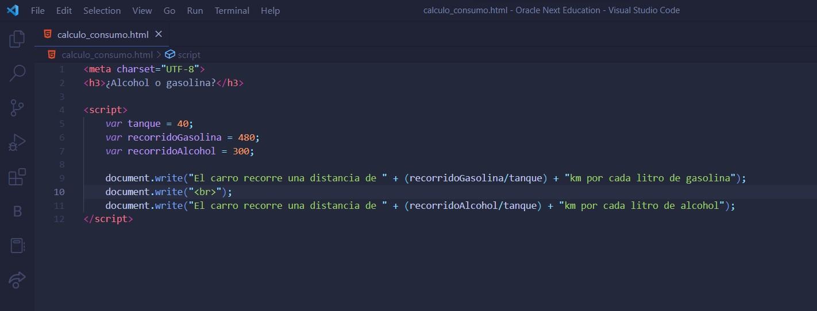Click the value 300 on recorridoAlcohol line
Image resolution: width=817 pixels, height=311 pixels.
pyautogui.click(x=241, y=151)
